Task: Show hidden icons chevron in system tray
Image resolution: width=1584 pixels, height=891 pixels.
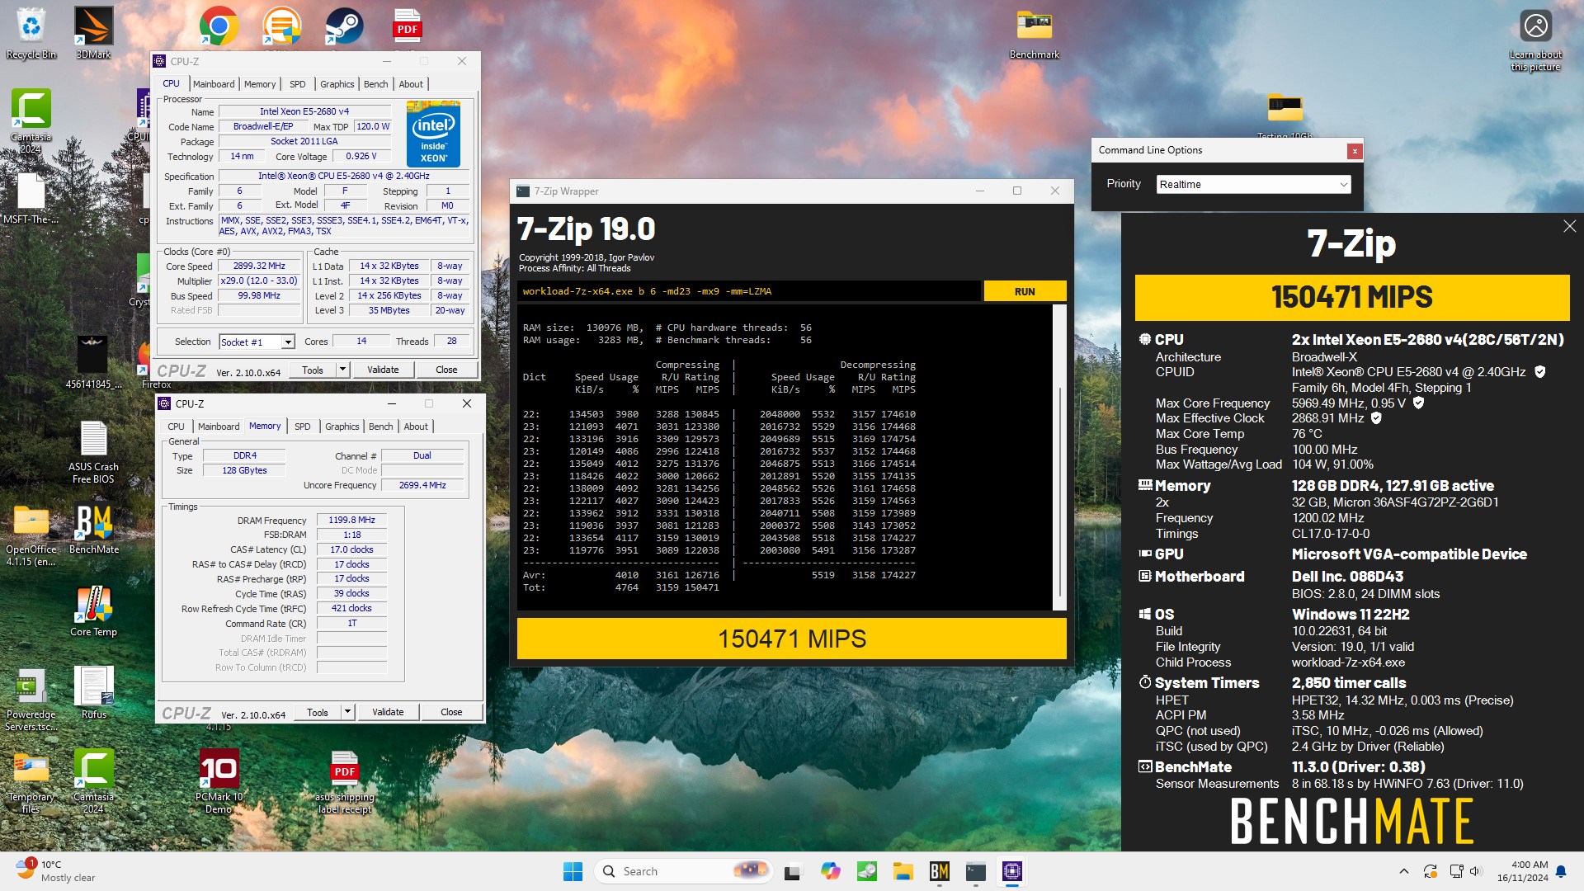Action: (1403, 871)
